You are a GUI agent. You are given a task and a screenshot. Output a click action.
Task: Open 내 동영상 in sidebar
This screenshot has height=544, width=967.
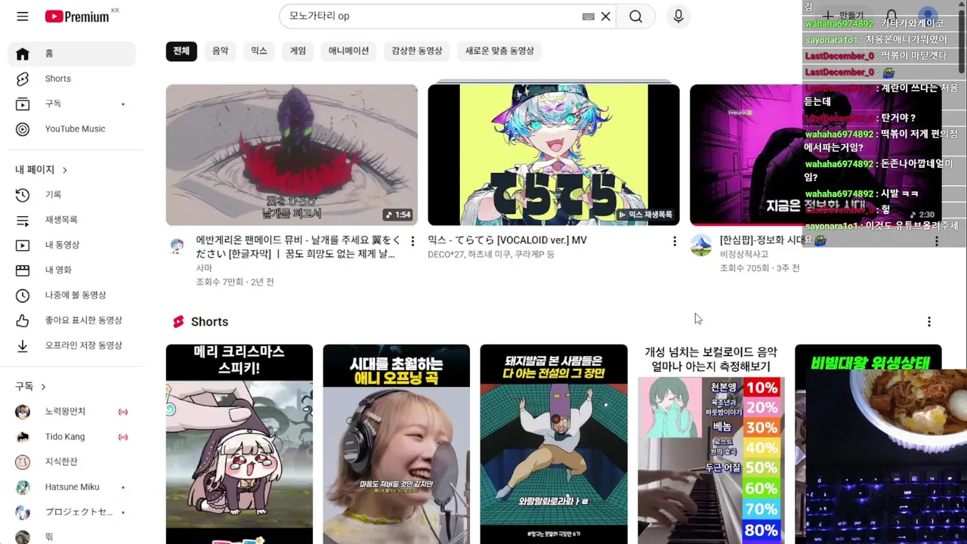[72, 245]
